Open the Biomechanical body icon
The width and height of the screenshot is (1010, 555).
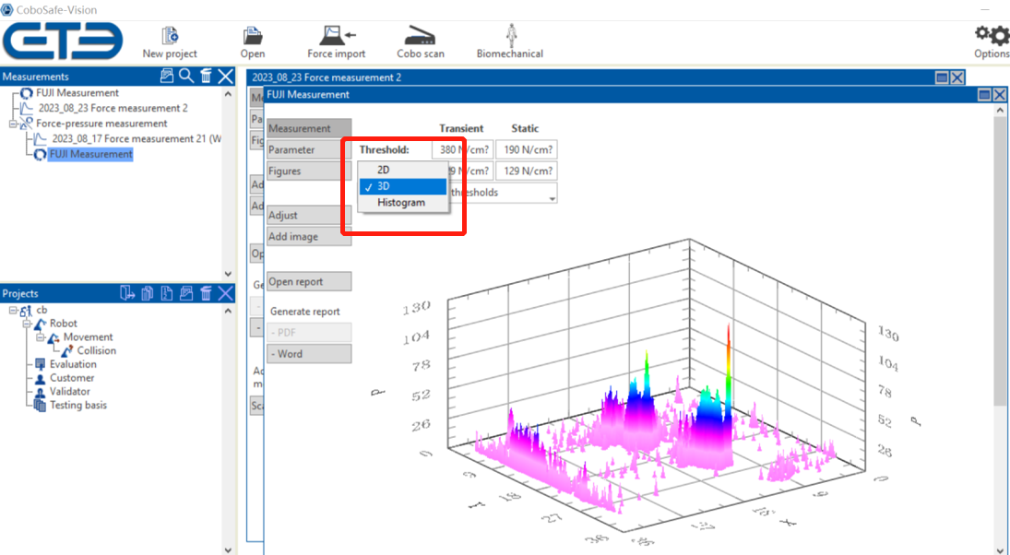click(510, 37)
